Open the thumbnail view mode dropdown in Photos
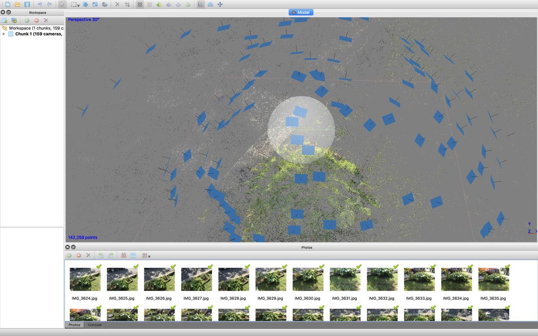Image resolution: width=538 pixels, height=336 pixels. click(x=146, y=255)
